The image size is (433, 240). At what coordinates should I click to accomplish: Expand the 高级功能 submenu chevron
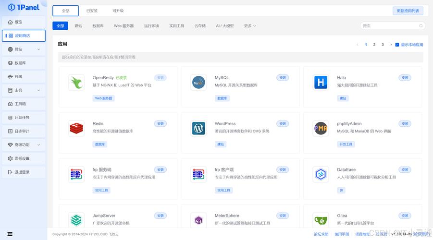tap(38, 145)
